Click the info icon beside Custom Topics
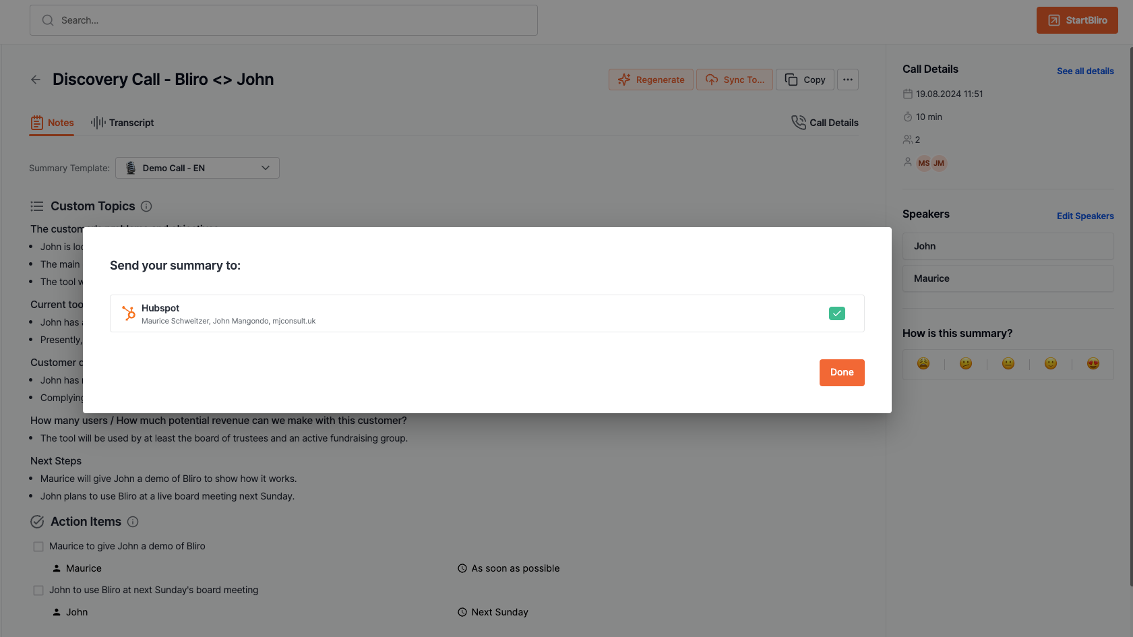The image size is (1133, 637). (x=147, y=206)
